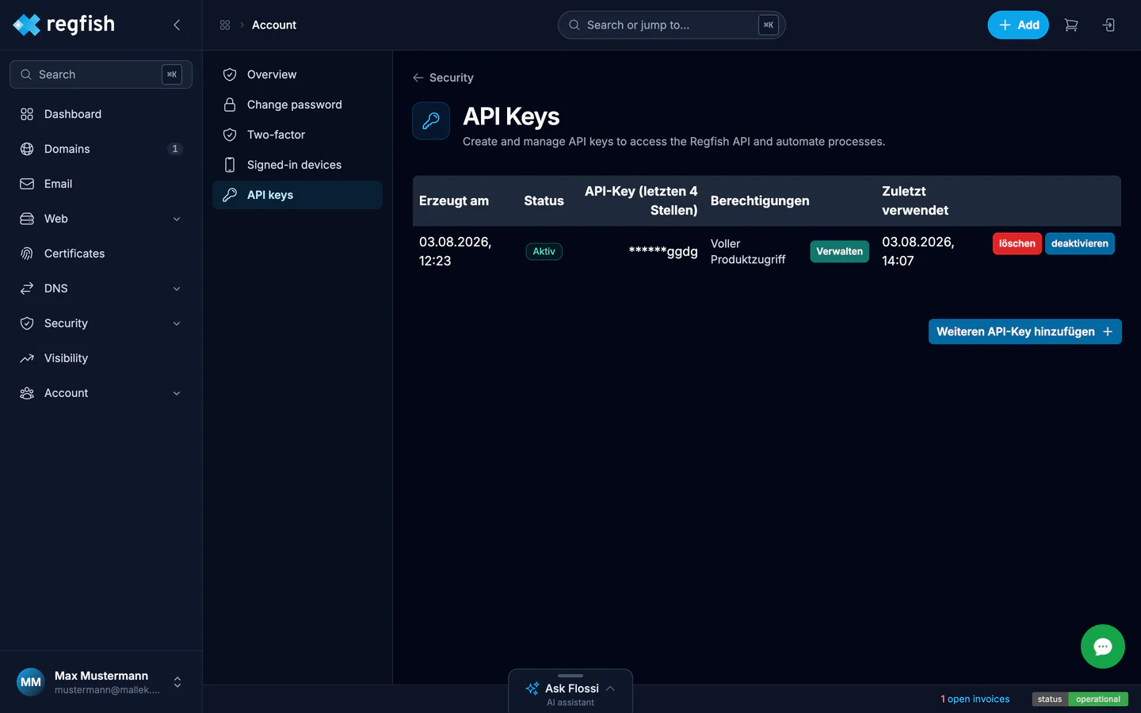This screenshot has width=1141, height=713.
Task: Click the Domains globe icon
Action: (x=27, y=149)
